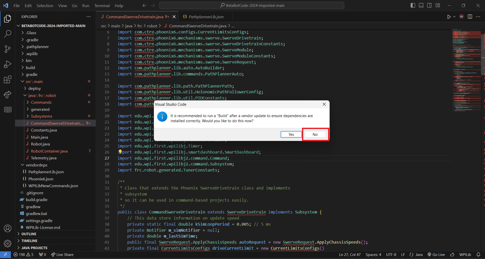485x259 pixels.
Task: Open Explorer Views and More Actions ellipsis
Action: [88, 17]
